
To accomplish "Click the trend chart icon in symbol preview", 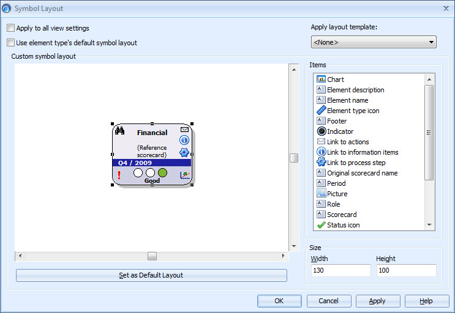I will 184,175.
